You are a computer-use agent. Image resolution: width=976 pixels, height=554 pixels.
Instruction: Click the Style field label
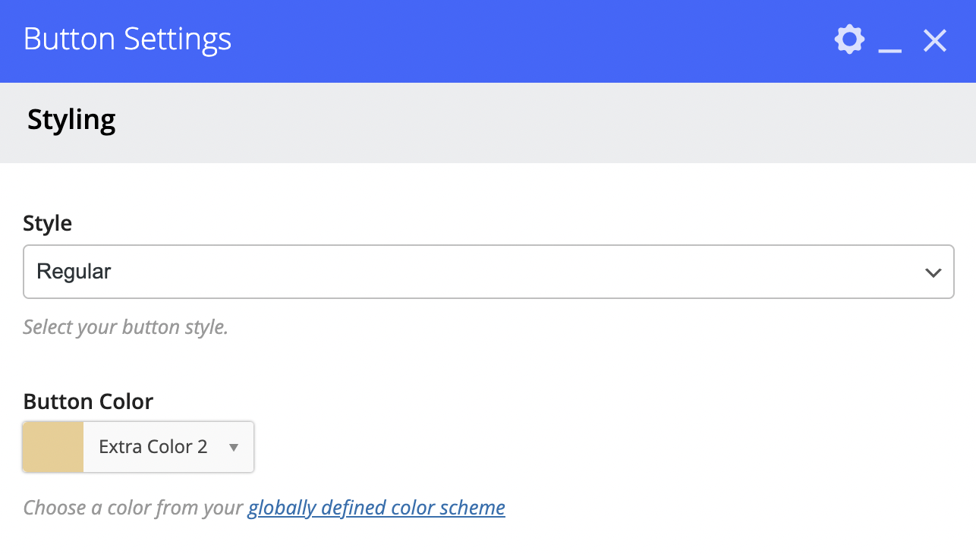coord(48,223)
